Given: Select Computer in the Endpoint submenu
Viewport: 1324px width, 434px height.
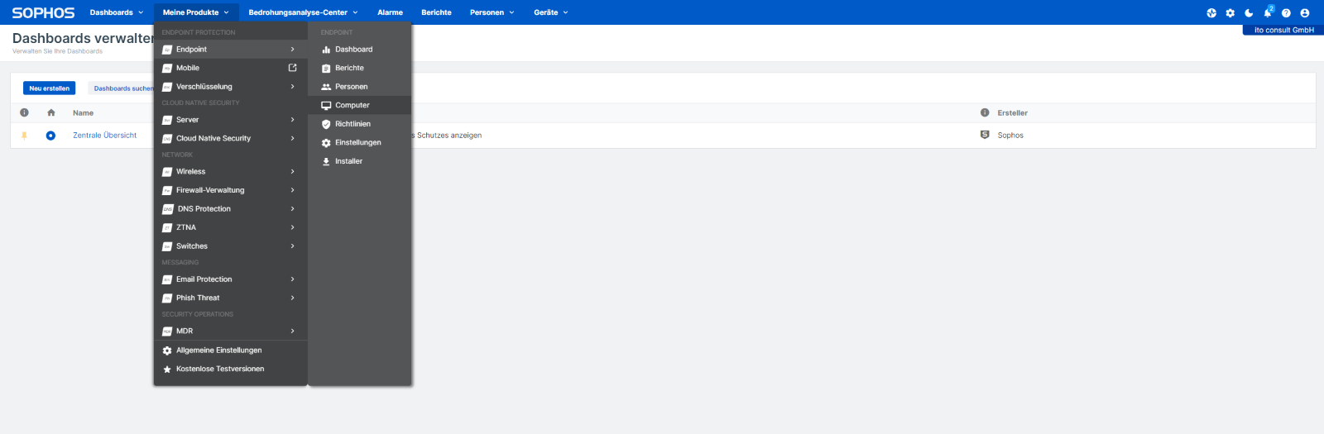Looking at the screenshot, I should 360,105.
